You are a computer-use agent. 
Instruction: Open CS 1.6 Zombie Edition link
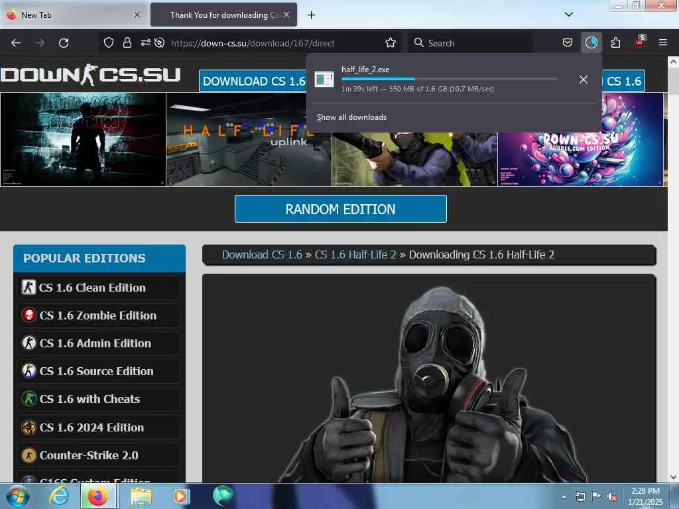click(x=98, y=315)
